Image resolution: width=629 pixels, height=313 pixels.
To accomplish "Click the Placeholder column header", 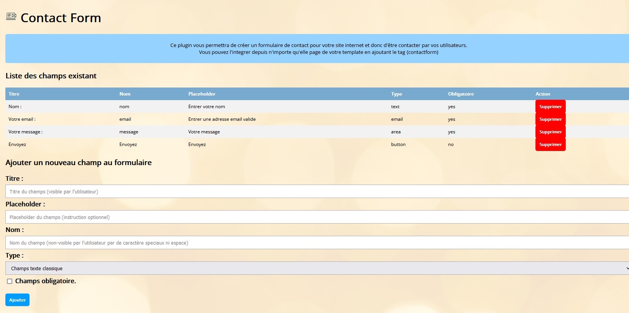I will (202, 94).
